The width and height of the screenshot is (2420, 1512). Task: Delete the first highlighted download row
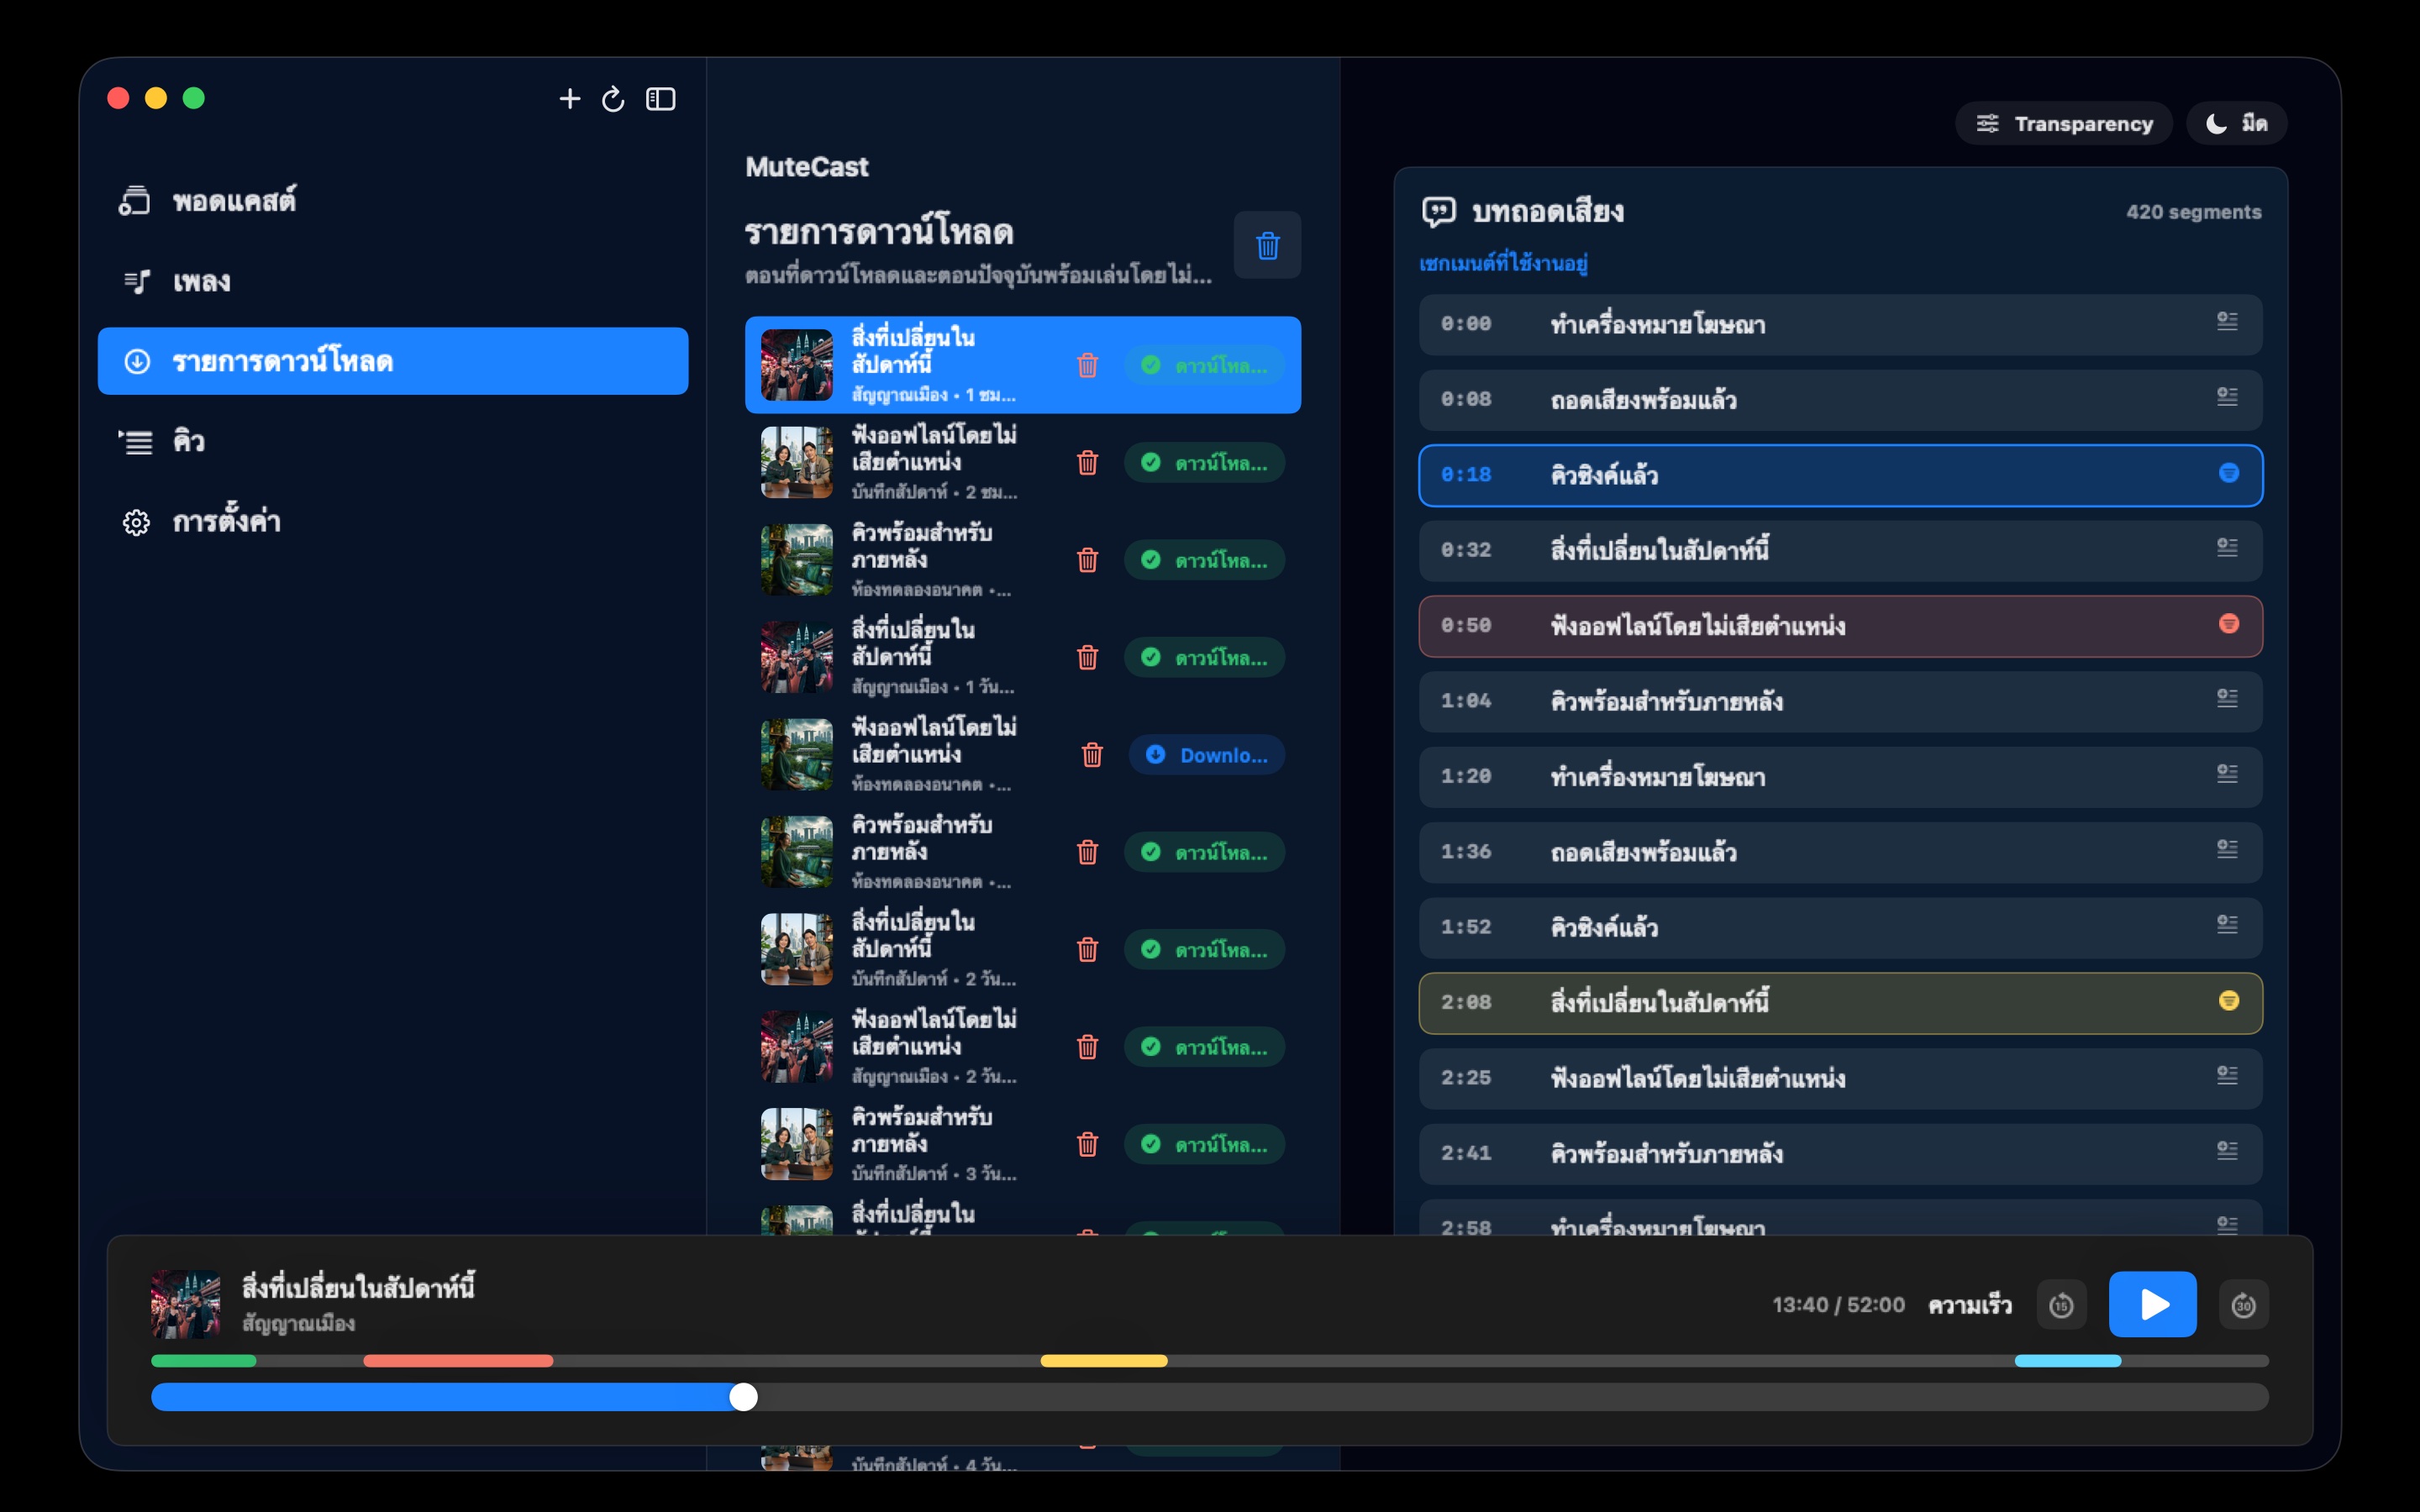click(x=1087, y=365)
